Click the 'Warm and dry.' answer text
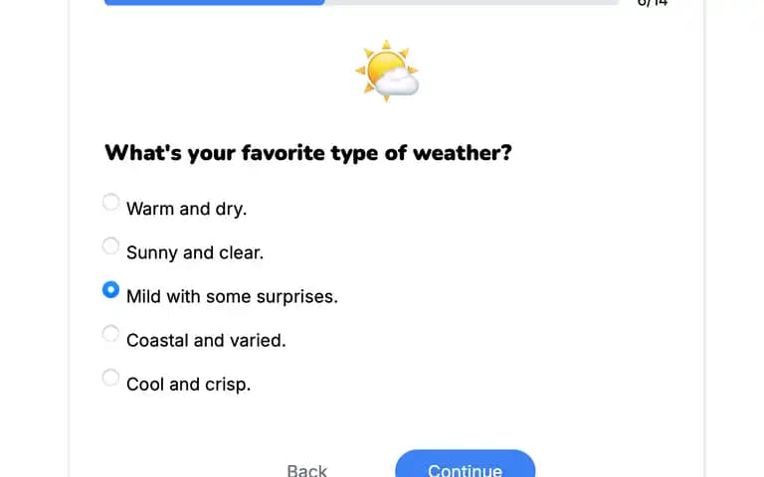This screenshot has width=764, height=477. (187, 209)
